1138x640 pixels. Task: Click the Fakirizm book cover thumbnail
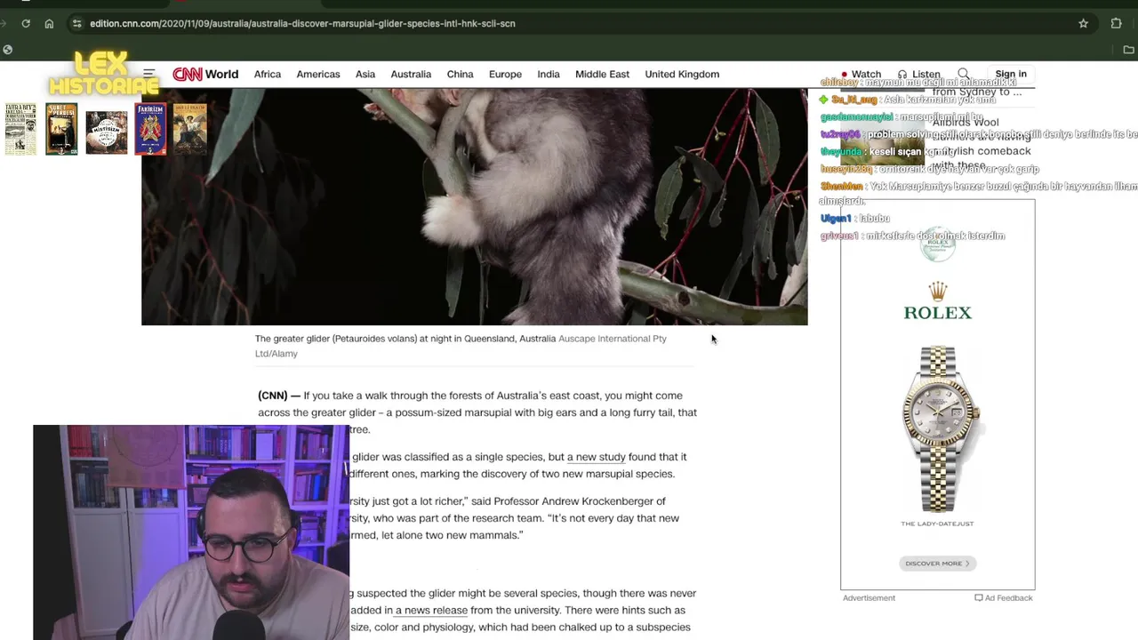click(x=150, y=129)
